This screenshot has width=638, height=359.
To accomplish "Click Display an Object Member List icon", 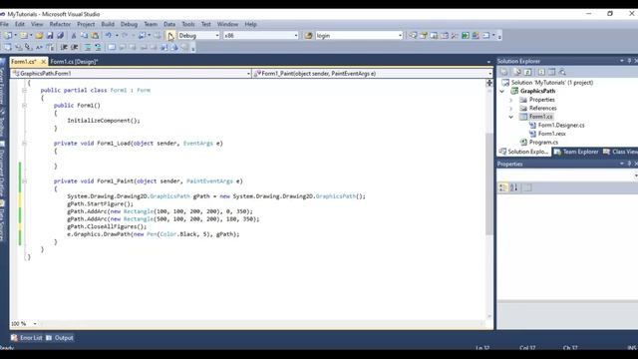I will tap(8, 47).
